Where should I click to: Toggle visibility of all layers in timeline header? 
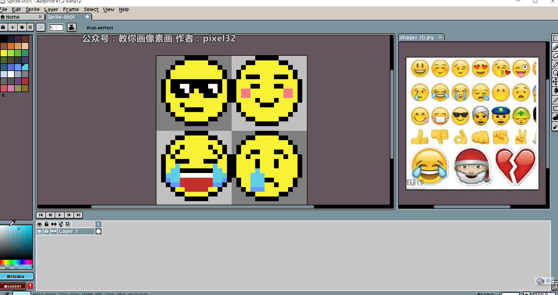click(x=39, y=224)
